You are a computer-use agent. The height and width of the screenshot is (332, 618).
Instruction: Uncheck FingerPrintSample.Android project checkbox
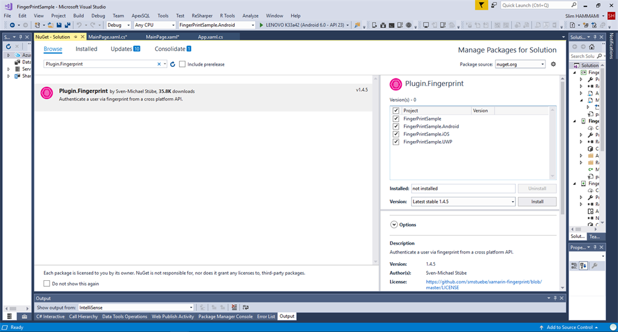tap(396, 127)
